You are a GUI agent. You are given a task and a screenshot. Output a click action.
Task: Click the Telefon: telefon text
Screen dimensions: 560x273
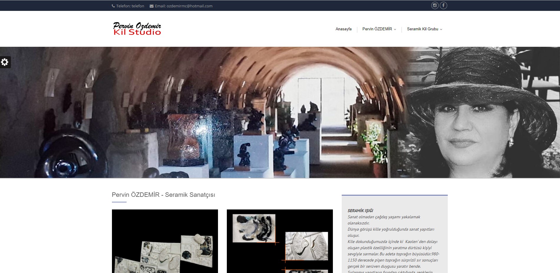(130, 6)
